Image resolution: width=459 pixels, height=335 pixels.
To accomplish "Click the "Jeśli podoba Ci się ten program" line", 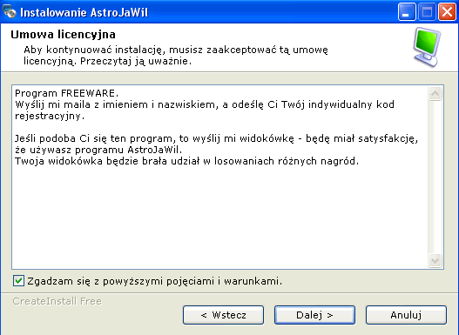I will coord(216,138).
